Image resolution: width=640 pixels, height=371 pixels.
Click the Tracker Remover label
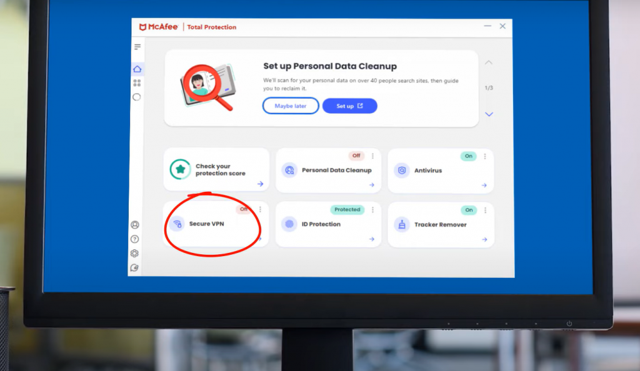tap(441, 225)
